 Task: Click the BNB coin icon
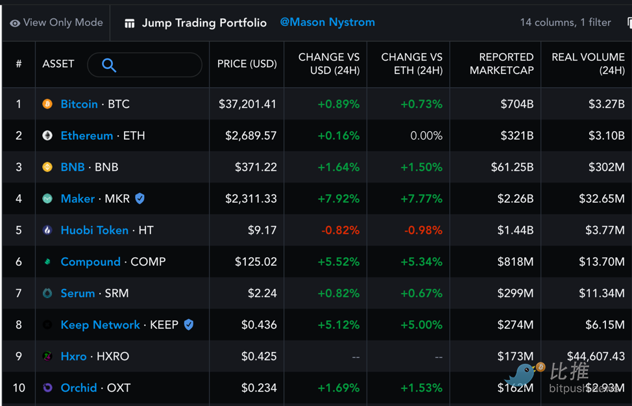[47, 167]
